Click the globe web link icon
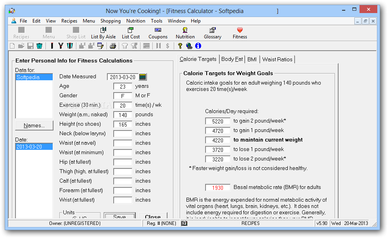The height and width of the screenshot is (238, 388). point(189,46)
